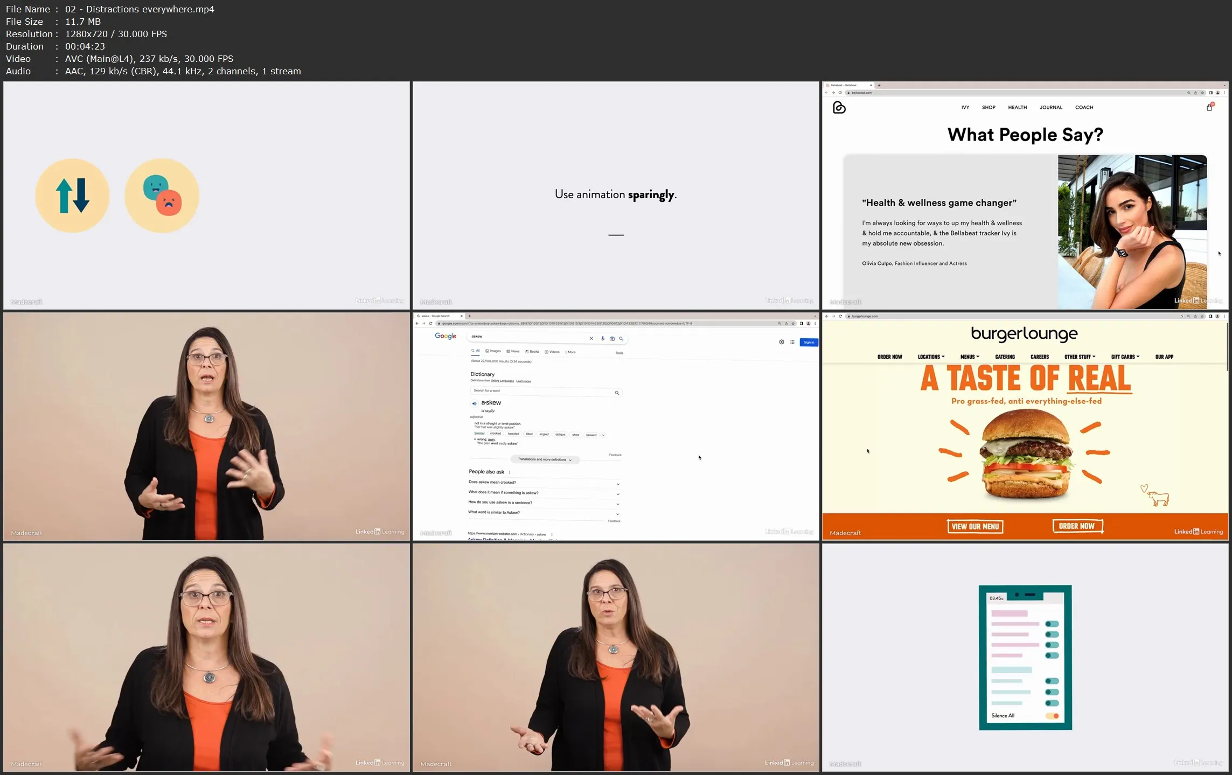Expand 'What word is similar to Askew?'
Image resolution: width=1232 pixels, height=775 pixels.
544,513
